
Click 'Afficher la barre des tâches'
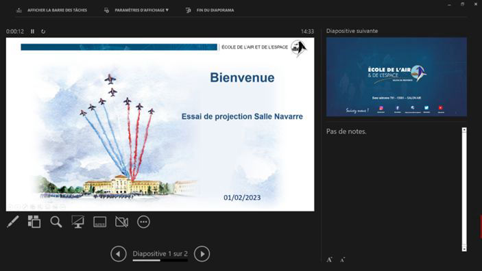pyautogui.click(x=57, y=10)
